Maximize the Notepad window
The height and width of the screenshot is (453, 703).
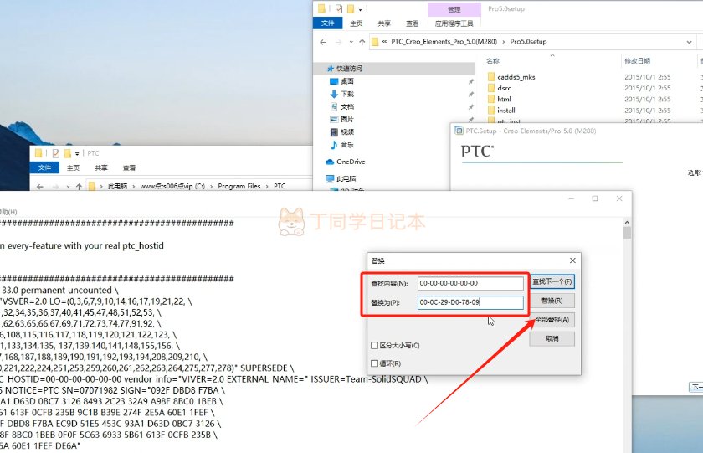pyautogui.click(x=595, y=198)
